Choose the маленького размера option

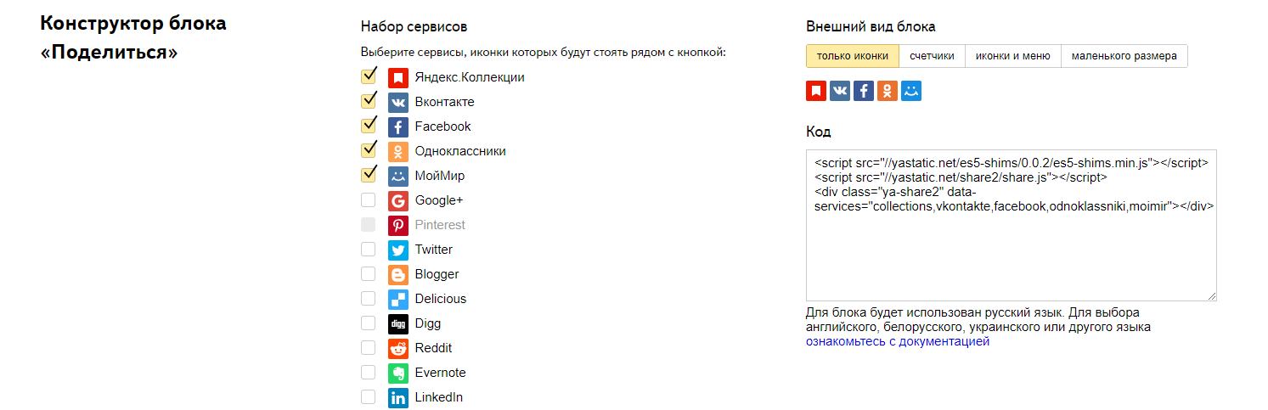1124,56
